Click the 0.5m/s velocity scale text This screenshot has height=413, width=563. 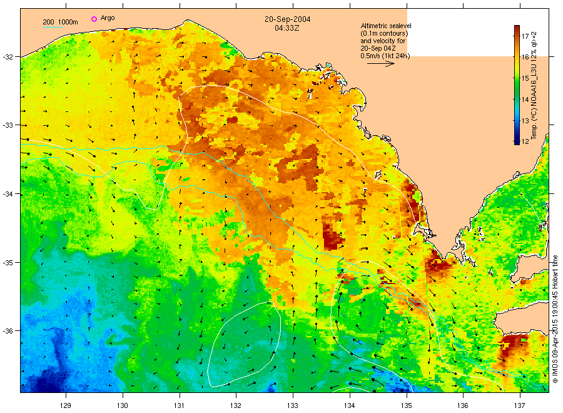(x=385, y=56)
